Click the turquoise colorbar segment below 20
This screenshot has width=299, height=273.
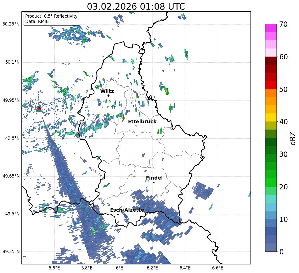pyautogui.click(x=271, y=199)
